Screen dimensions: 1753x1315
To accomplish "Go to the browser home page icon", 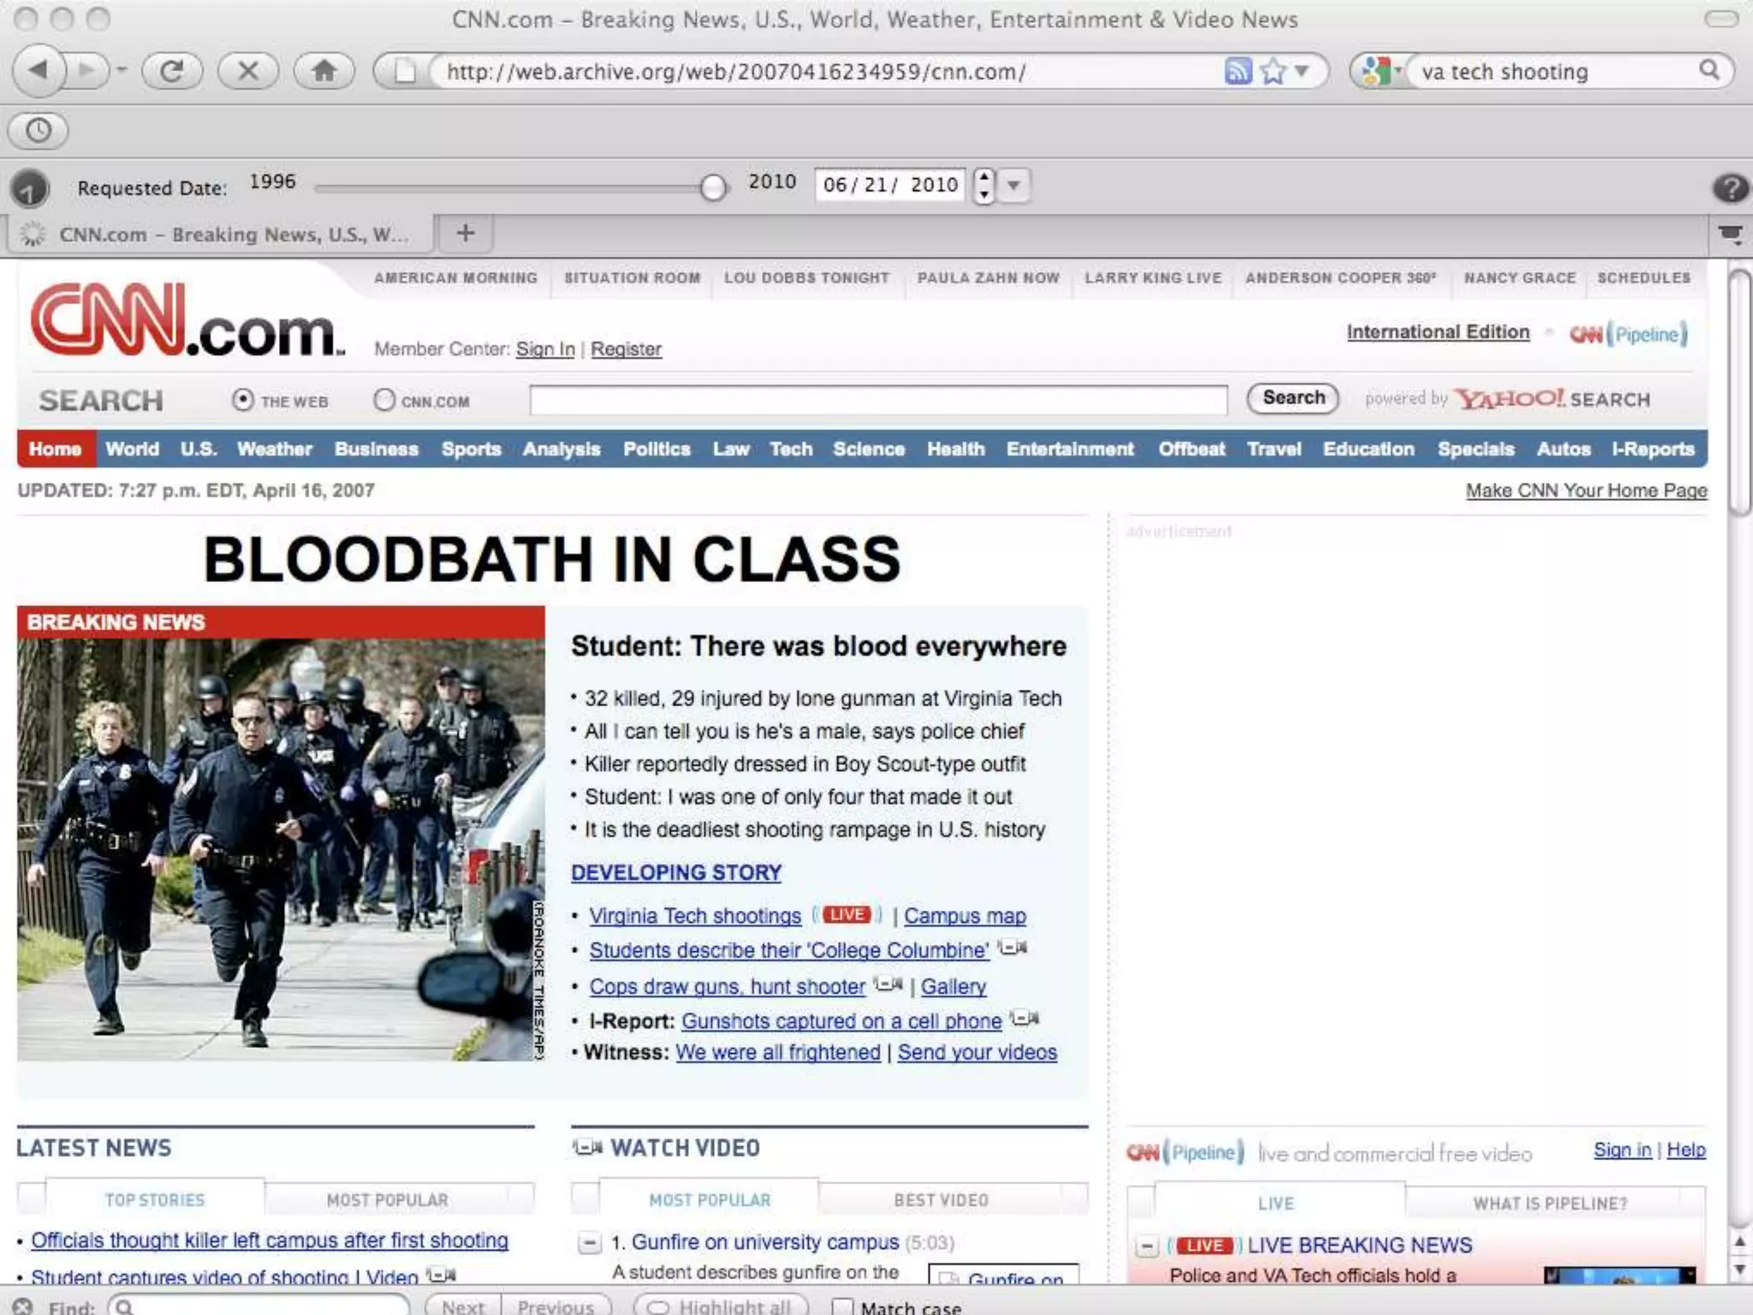I will pyautogui.click(x=324, y=71).
